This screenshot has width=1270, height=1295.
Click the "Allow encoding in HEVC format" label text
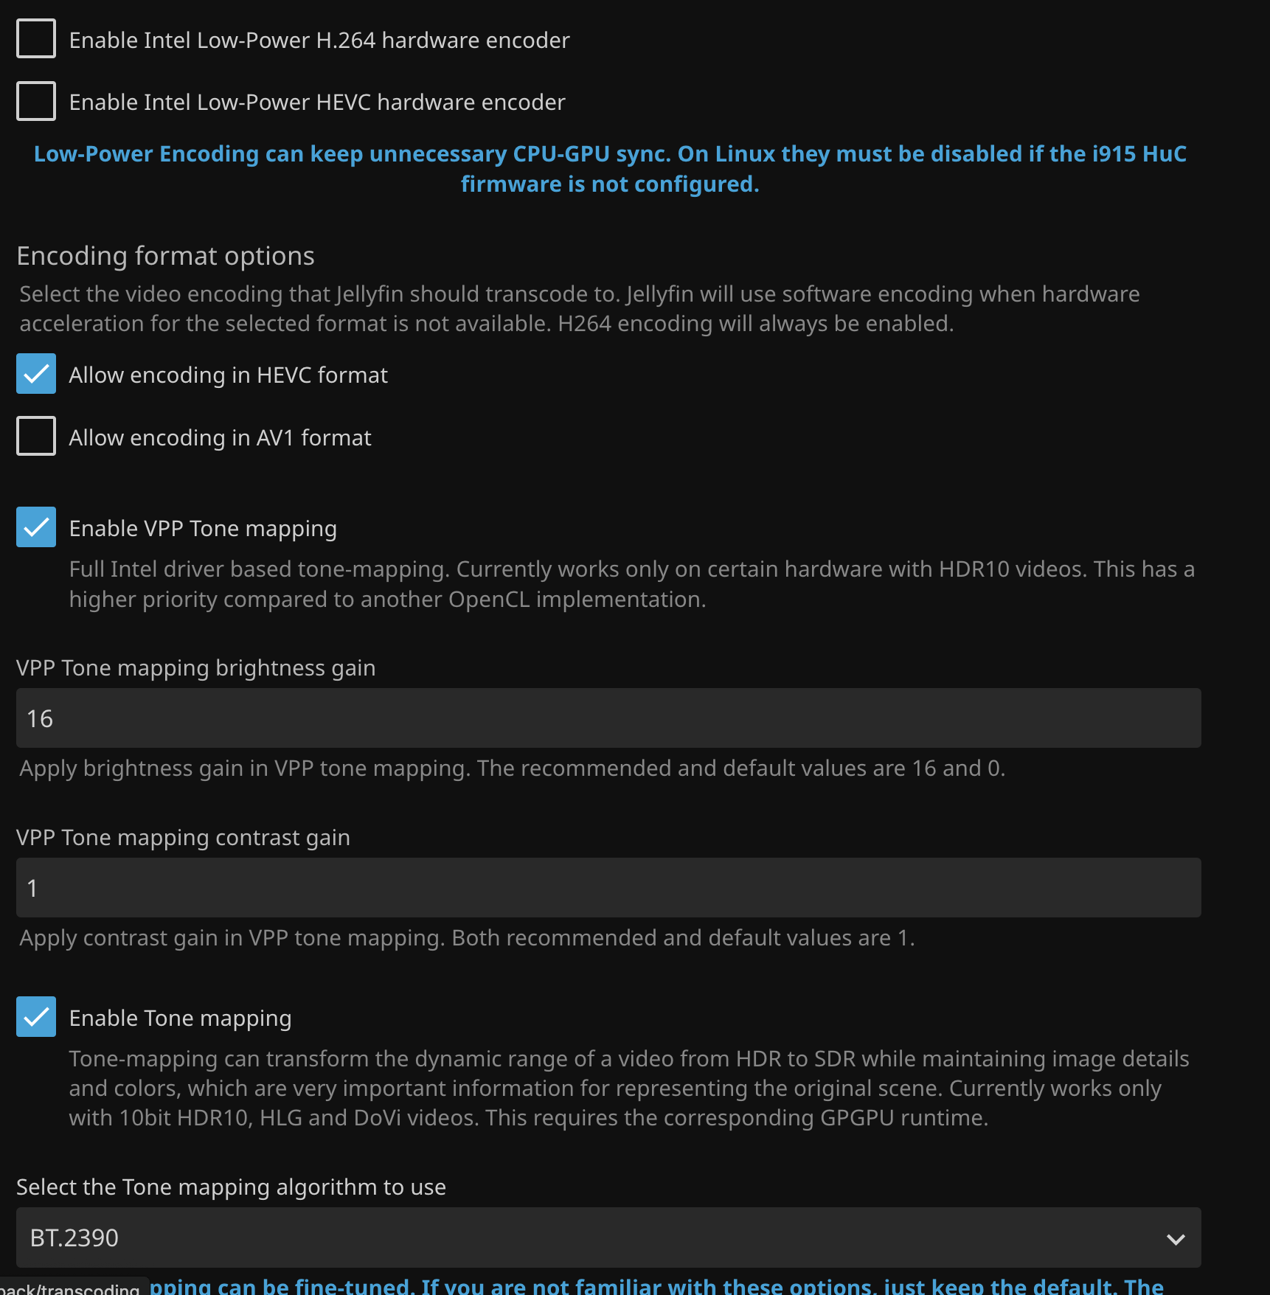pyautogui.click(x=228, y=375)
